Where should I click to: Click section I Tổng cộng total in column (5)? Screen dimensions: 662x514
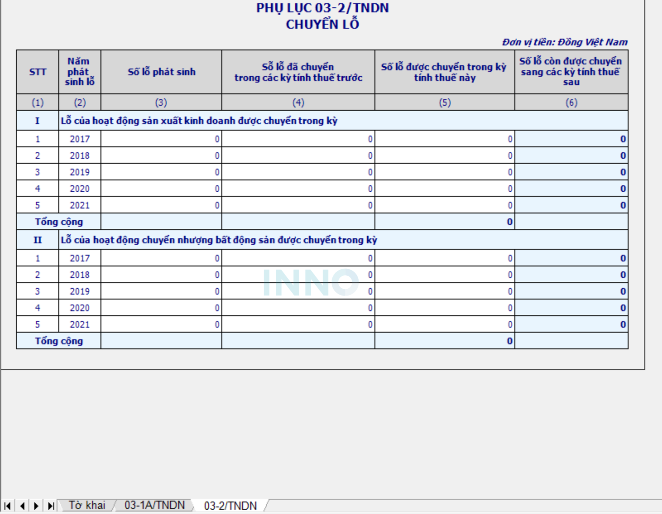444,222
